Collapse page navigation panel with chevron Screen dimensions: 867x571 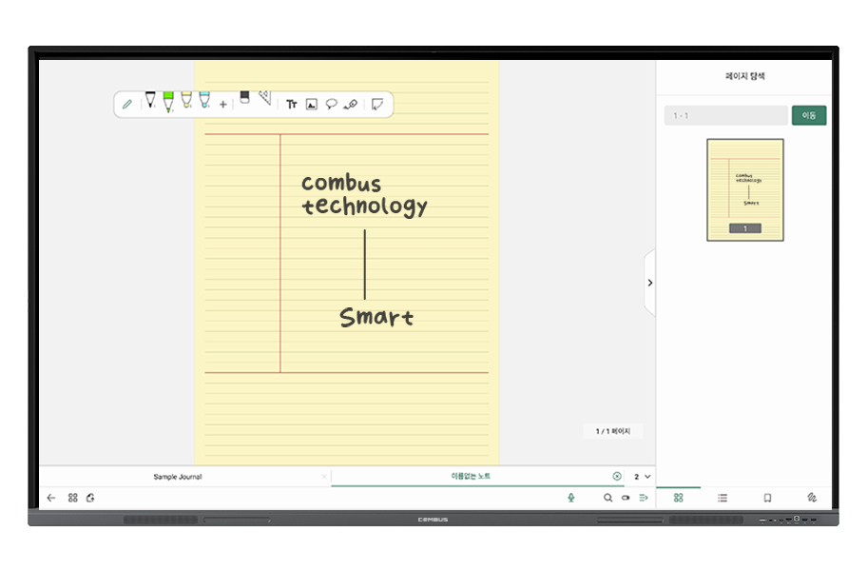tap(649, 283)
